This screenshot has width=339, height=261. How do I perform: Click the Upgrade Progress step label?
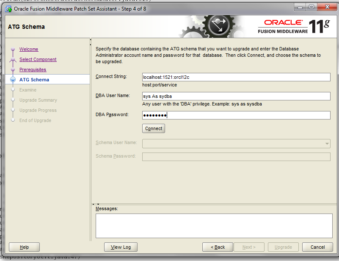tap(38, 110)
